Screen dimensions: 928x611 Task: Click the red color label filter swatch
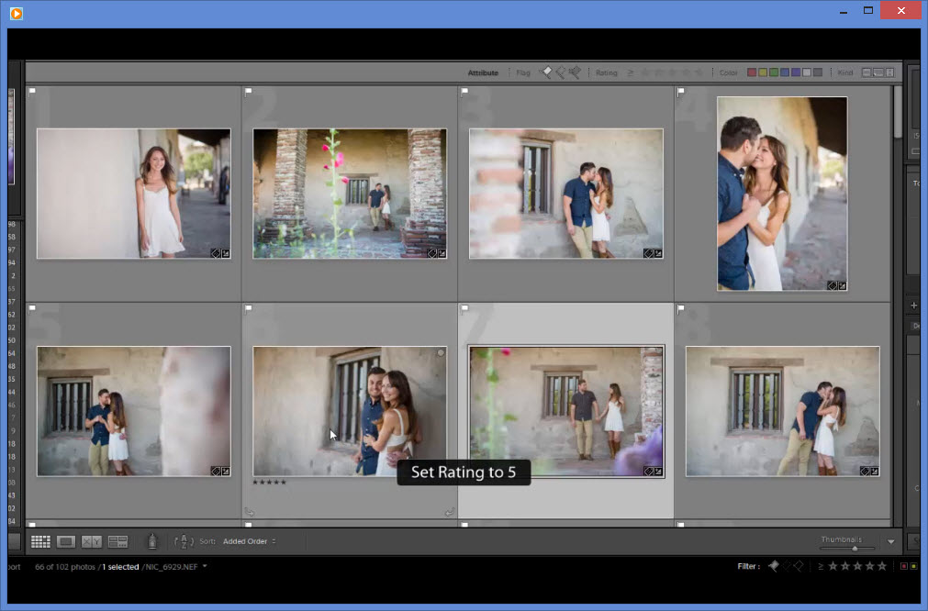click(752, 72)
